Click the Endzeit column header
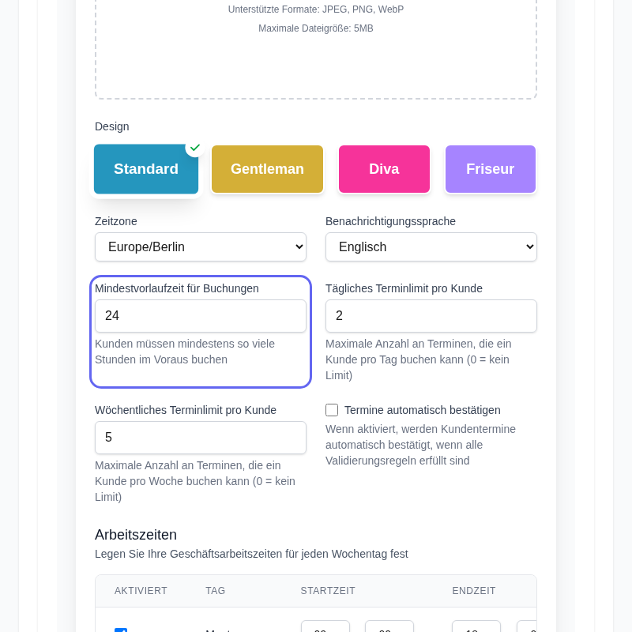The width and height of the screenshot is (632, 632). coord(474,591)
